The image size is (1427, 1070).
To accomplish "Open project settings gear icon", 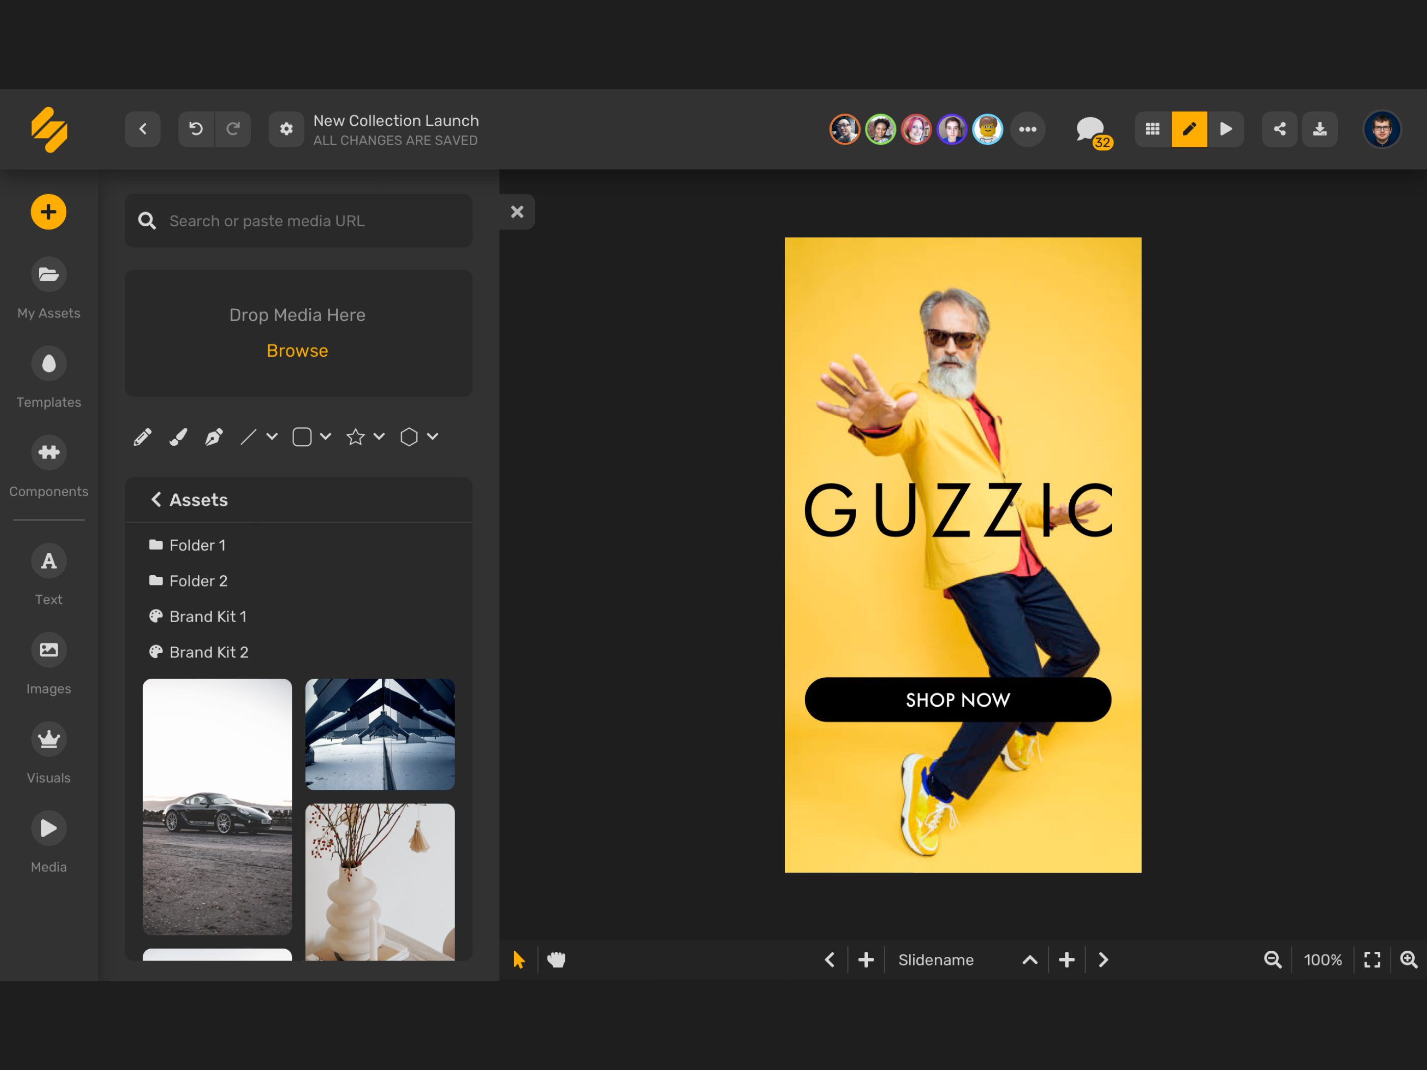I will (x=286, y=129).
